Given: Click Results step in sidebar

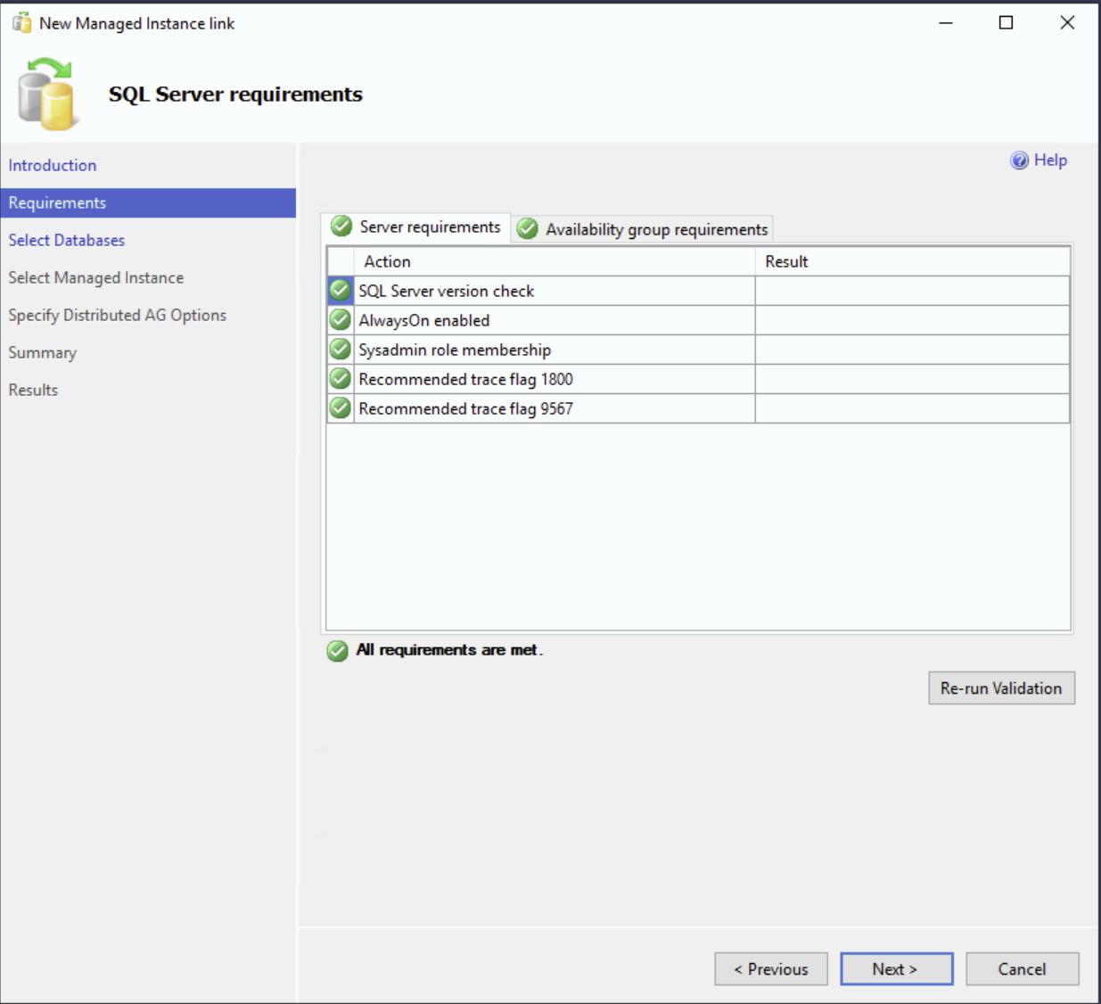Looking at the screenshot, I should [x=33, y=390].
